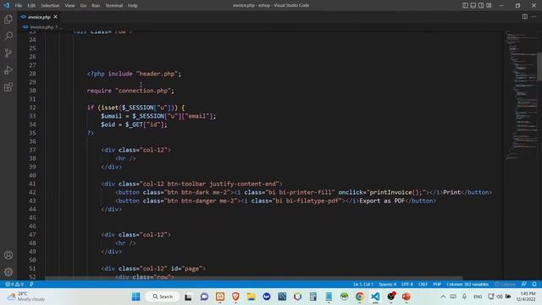Toggle primary side bar layout icon
542x305 pixels.
465,5
